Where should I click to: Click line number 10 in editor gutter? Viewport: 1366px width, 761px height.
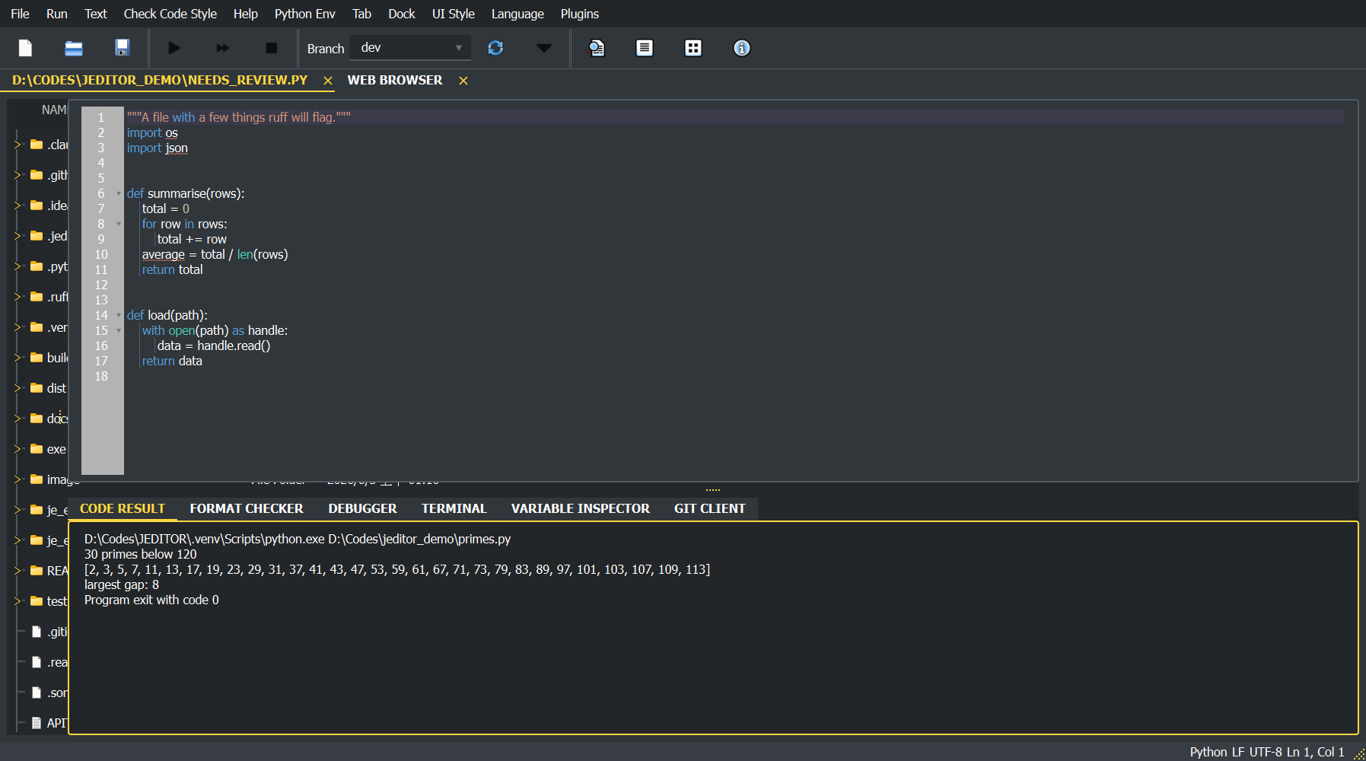click(101, 254)
